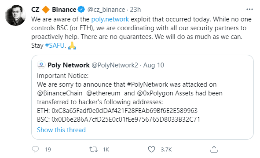Click Show this thread link
Screen dimensions: 260x158
(x=61, y=130)
